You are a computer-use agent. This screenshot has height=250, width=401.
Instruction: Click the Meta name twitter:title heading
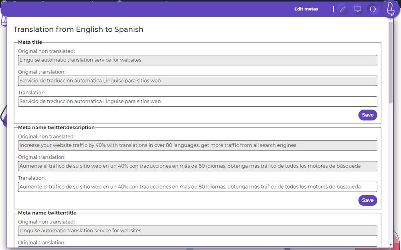pos(47,213)
